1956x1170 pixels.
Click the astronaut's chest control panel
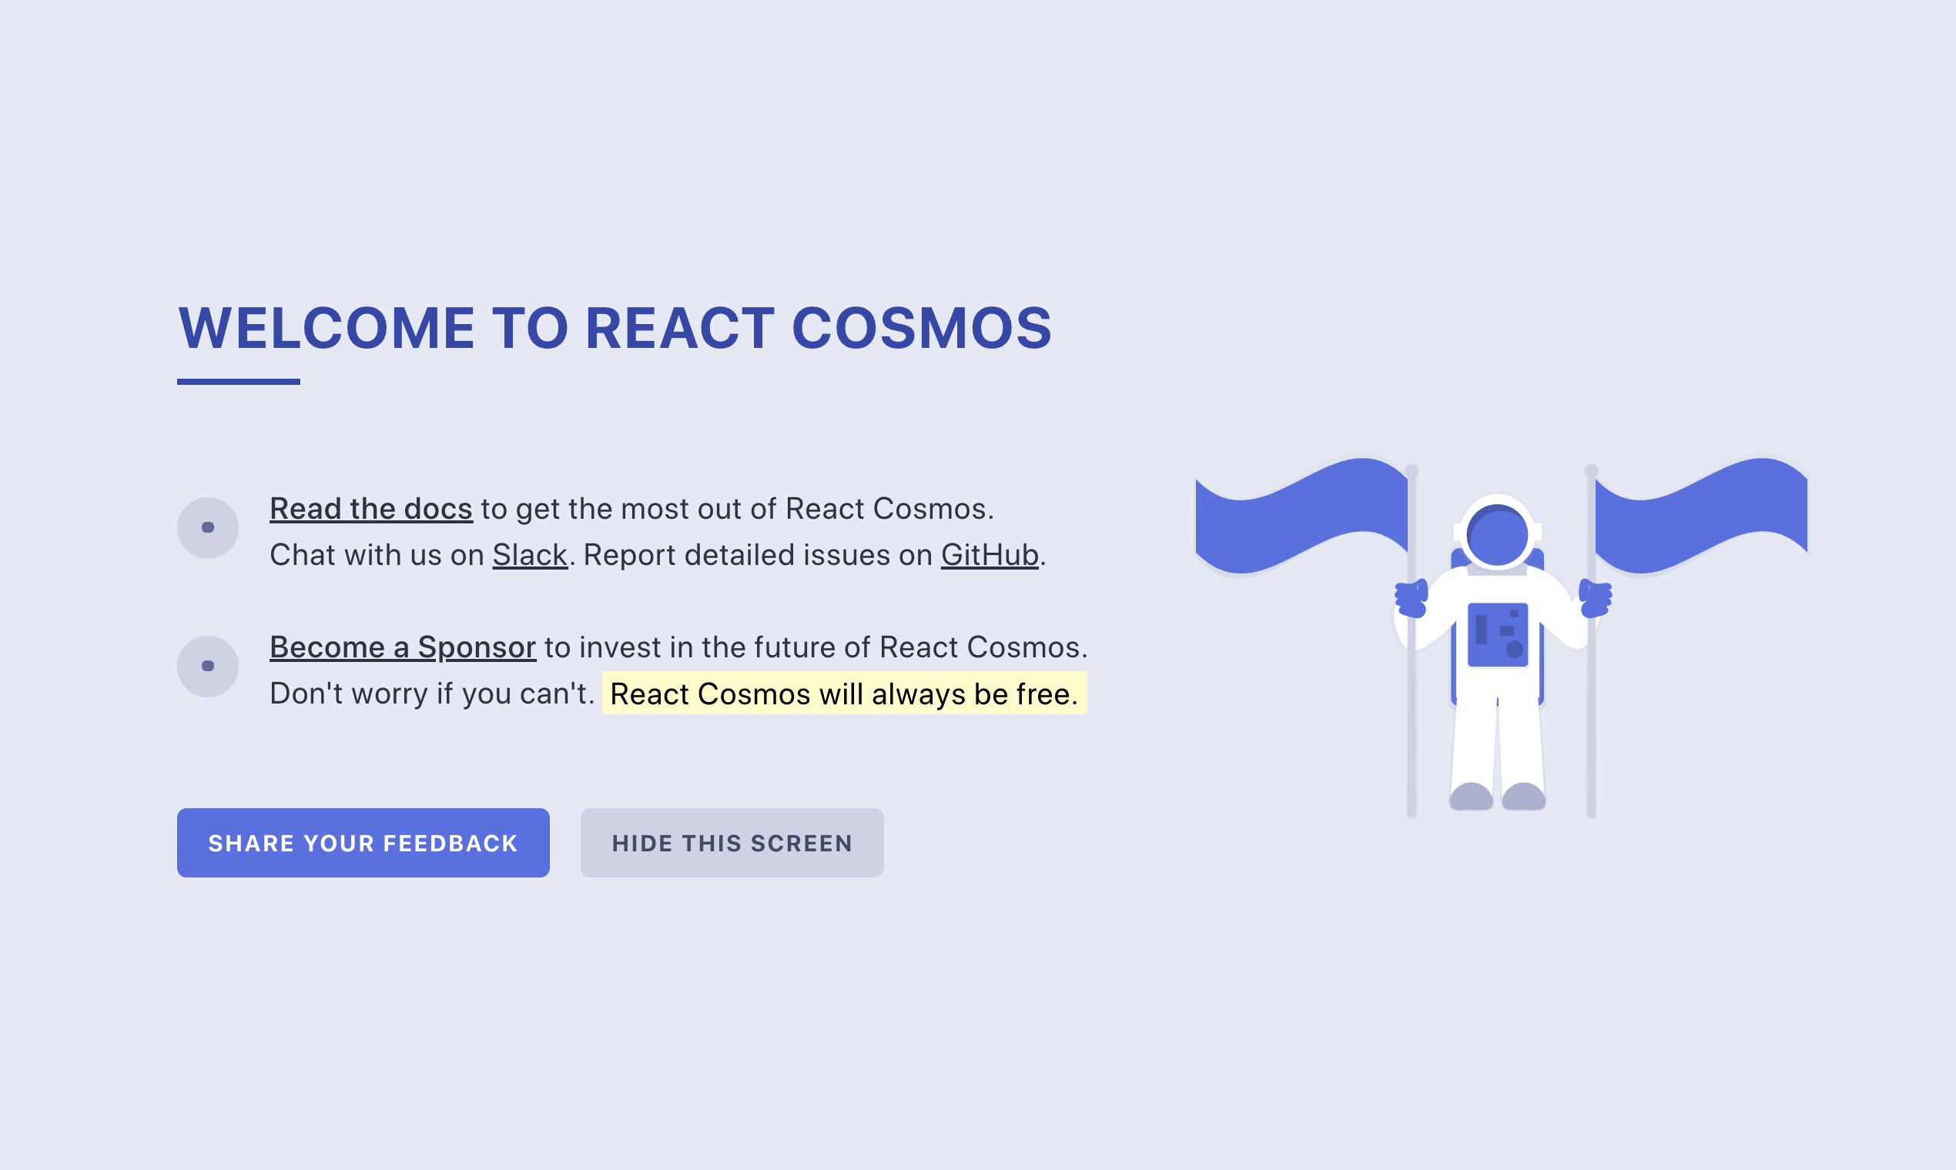pyautogui.click(x=1497, y=635)
